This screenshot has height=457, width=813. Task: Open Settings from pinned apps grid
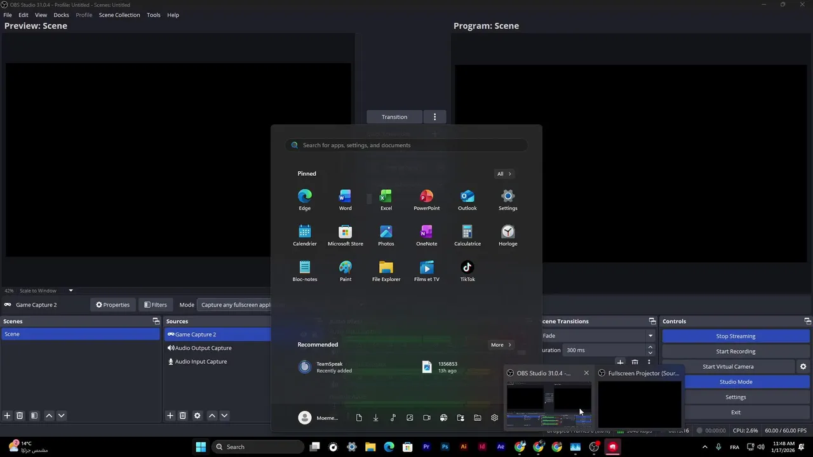pyautogui.click(x=508, y=200)
